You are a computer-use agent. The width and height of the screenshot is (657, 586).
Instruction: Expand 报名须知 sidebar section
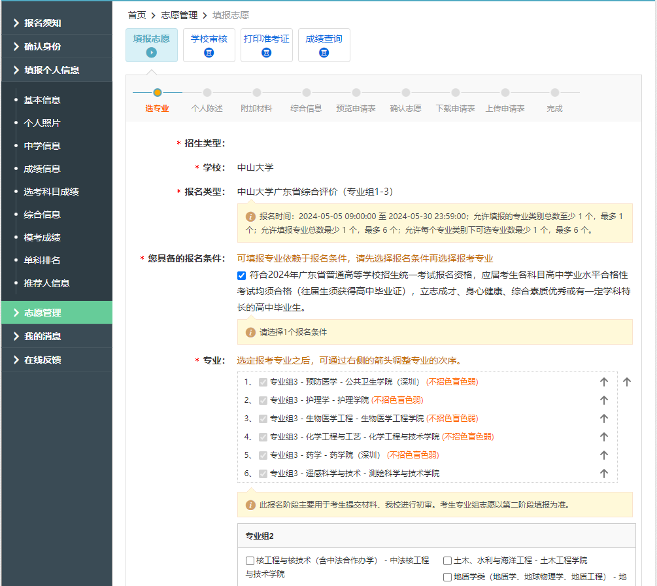[x=57, y=23]
